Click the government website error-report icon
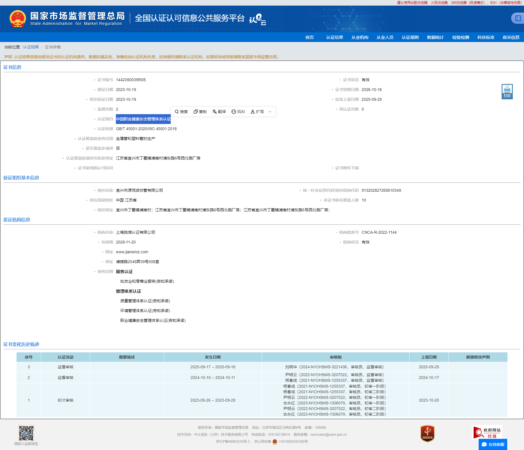 pyautogui.click(x=487, y=433)
